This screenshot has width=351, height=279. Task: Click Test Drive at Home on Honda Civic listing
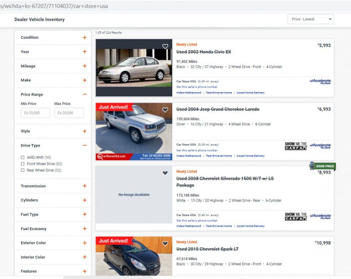[x=219, y=93]
